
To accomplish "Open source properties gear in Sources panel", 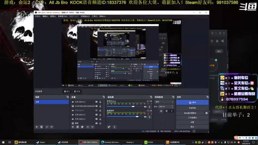I will pyautogui.click(x=82, y=127).
